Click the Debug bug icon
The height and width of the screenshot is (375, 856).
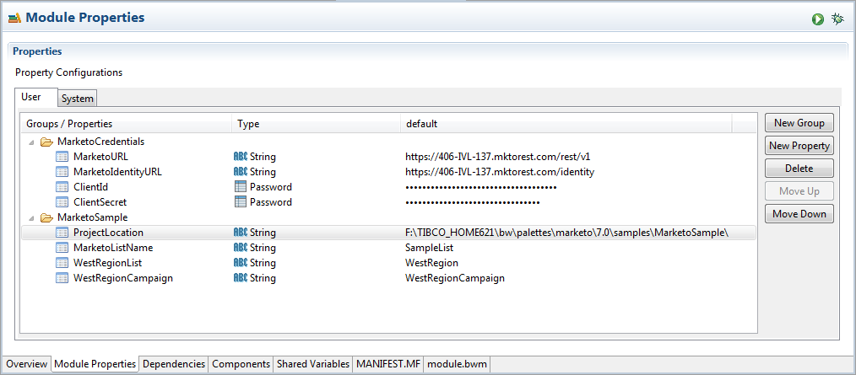tap(837, 19)
